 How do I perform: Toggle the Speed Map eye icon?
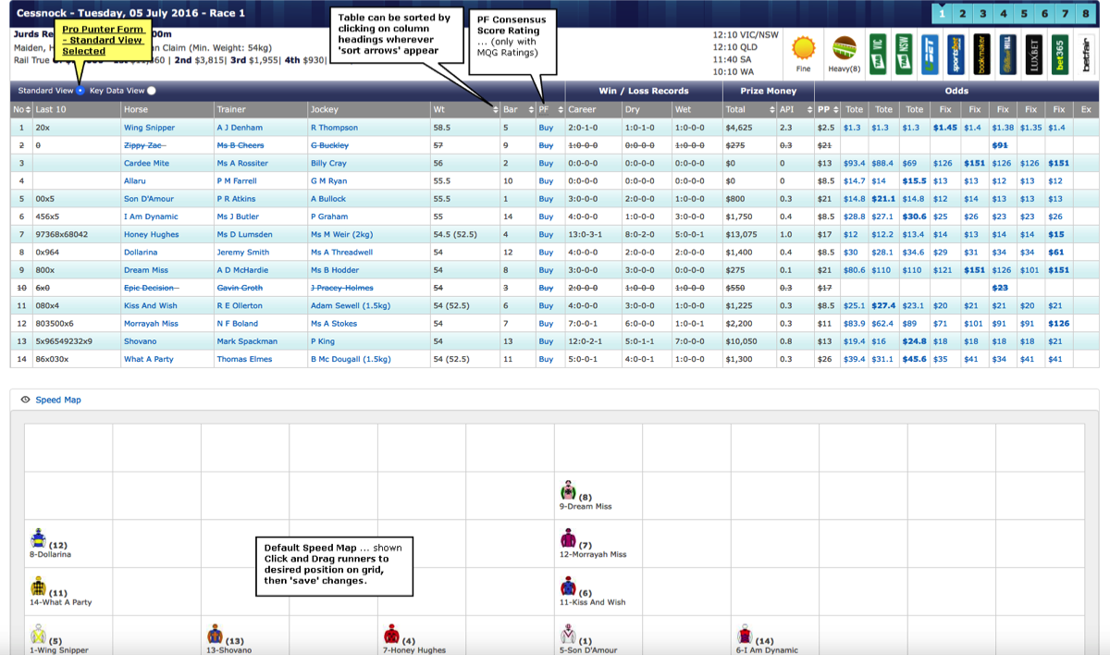coord(25,400)
